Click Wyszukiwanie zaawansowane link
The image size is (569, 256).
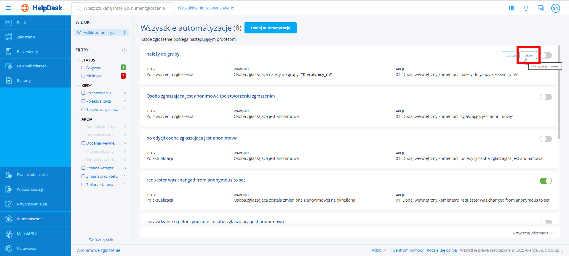206,8
